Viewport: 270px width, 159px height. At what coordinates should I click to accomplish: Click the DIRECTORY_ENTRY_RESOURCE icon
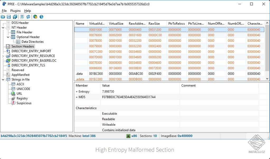(8, 56)
